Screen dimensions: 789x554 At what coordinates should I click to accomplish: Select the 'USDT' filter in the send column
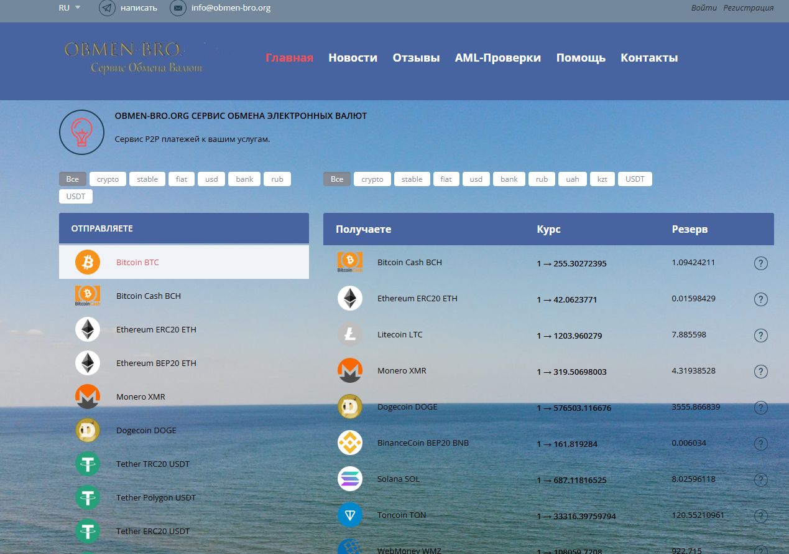[x=76, y=197]
